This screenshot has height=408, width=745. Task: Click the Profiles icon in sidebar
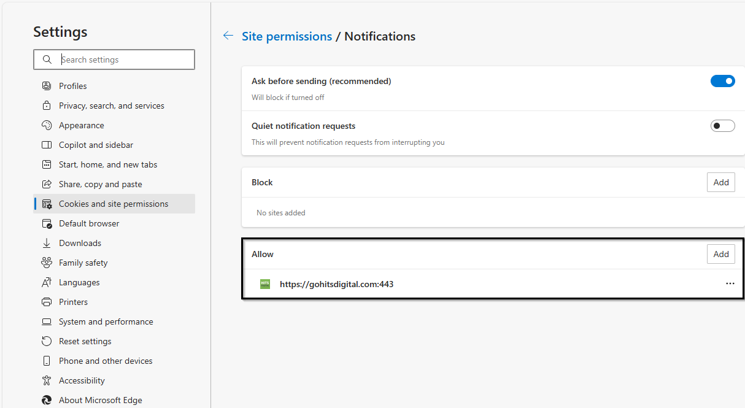coord(47,86)
